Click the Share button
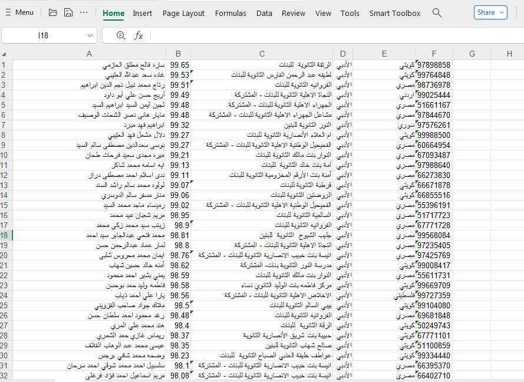 pos(490,12)
